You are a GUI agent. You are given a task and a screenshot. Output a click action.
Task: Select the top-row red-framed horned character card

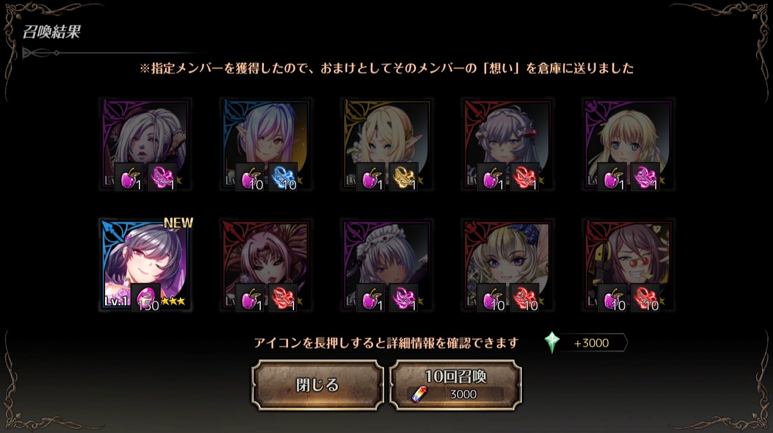tap(507, 145)
